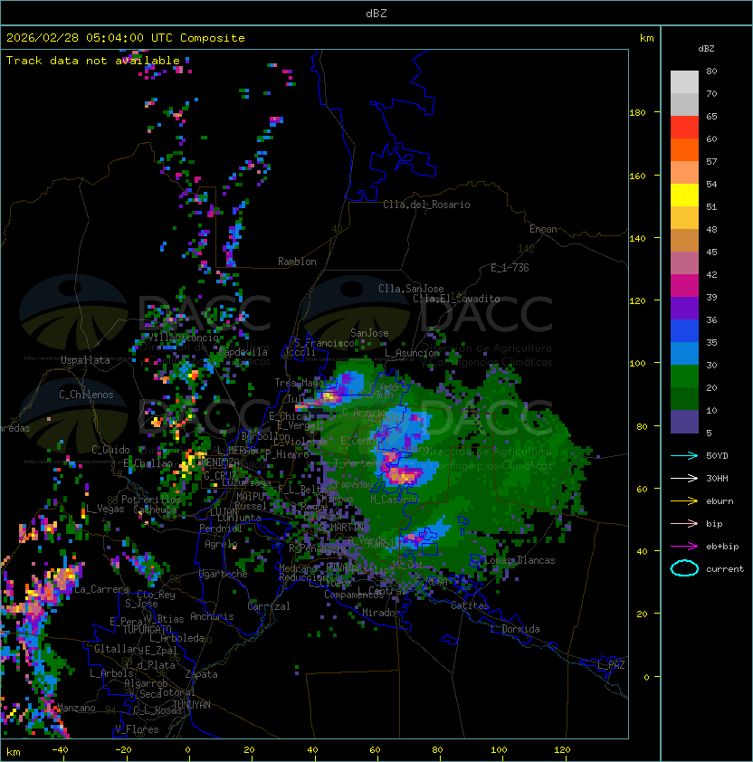Click the 'L_Dormida' map label
This screenshot has width=753, height=762.
tap(515, 629)
